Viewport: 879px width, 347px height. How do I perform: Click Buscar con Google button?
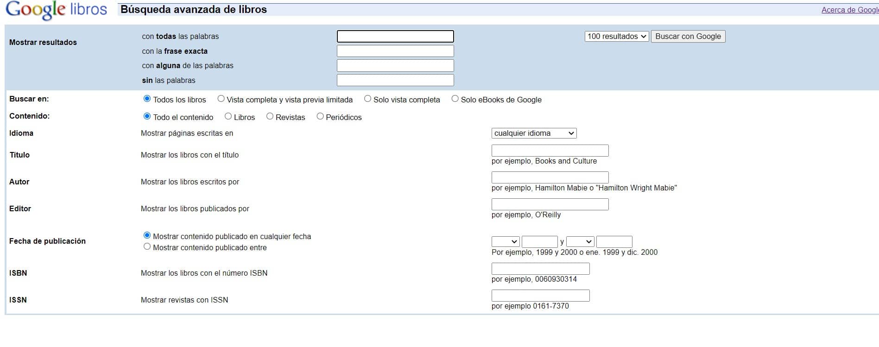[688, 36]
